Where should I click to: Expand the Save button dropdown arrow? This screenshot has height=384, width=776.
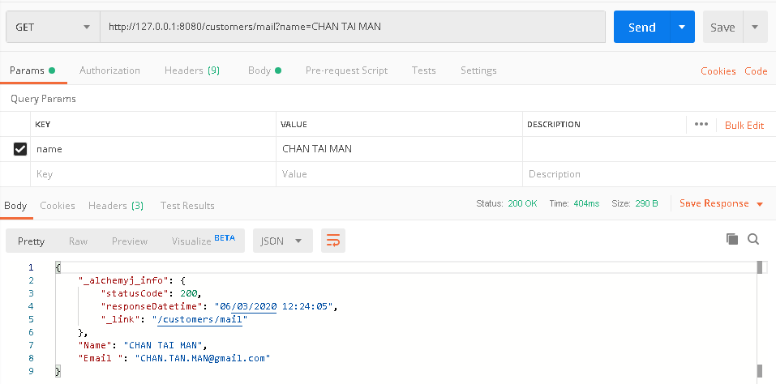point(755,27)
